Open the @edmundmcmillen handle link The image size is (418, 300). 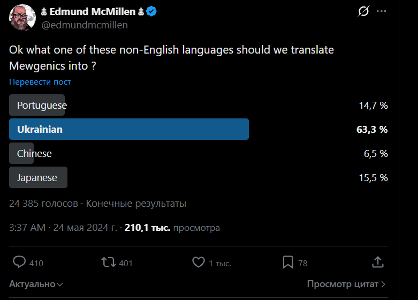tap(84, 25)
